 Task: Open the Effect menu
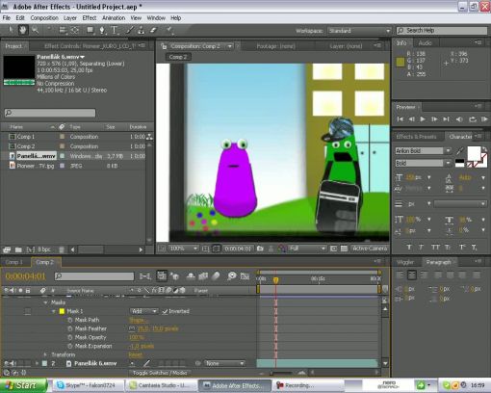(x=90, y=18)
